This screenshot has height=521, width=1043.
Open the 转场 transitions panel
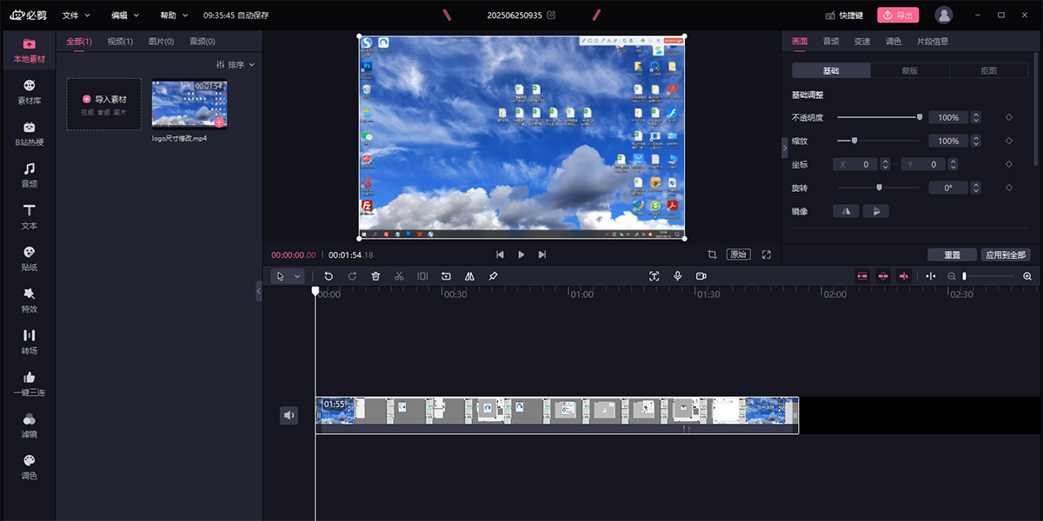pyautogui.click(x=29, y=341)
